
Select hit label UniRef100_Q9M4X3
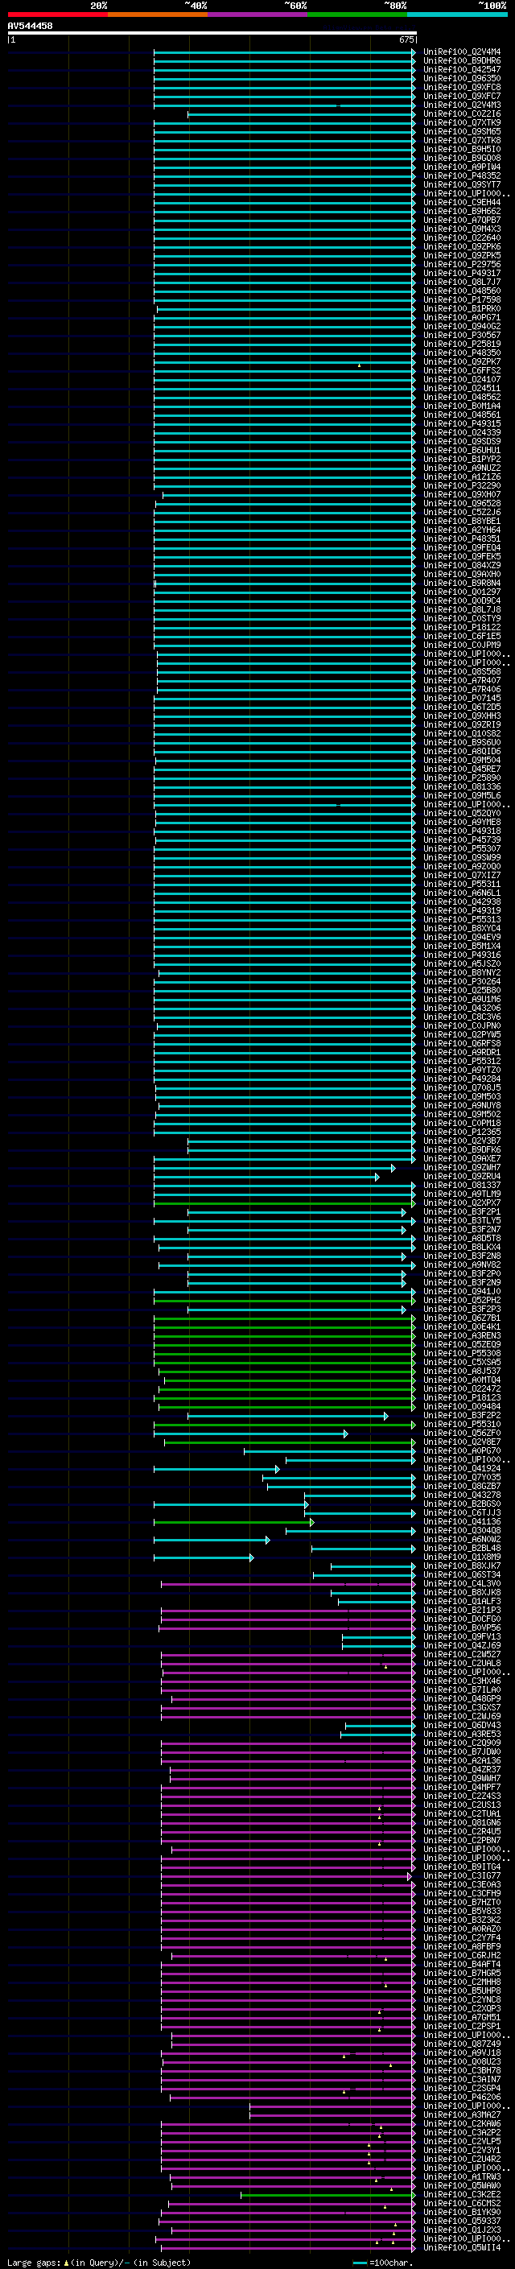click(462, 229)
